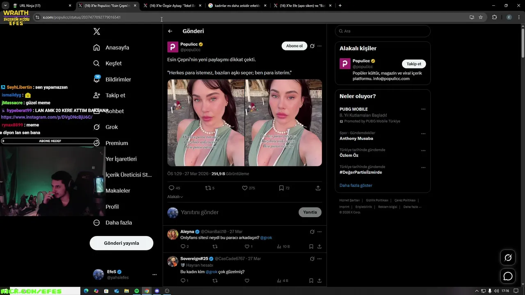
Task: Expand the Alakalı sorting dropdown
Action: (x=175, y=197)
